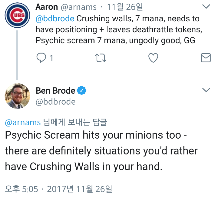Open Aaron's display name
This screenshot has width=218, height=197.
click(x=47, y=7)
